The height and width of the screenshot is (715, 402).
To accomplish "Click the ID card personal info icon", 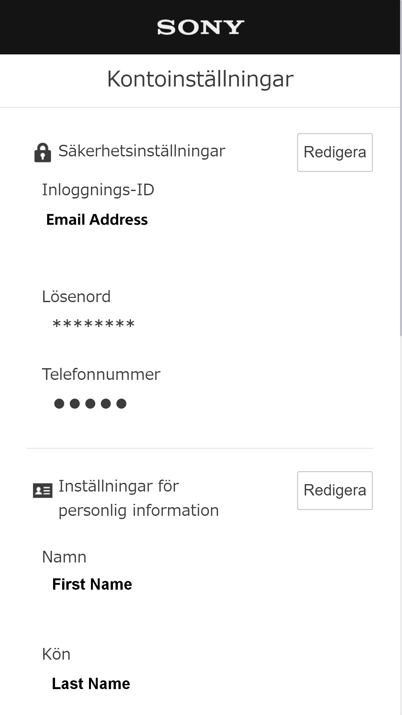I will [43, 491].
